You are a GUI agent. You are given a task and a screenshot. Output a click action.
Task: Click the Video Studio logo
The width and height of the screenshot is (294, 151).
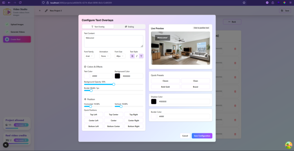pyautogui.click(x=7, y=12)
